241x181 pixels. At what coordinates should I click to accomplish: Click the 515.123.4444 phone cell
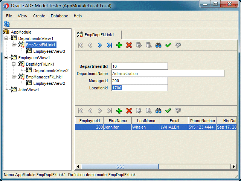pos(202,127)
